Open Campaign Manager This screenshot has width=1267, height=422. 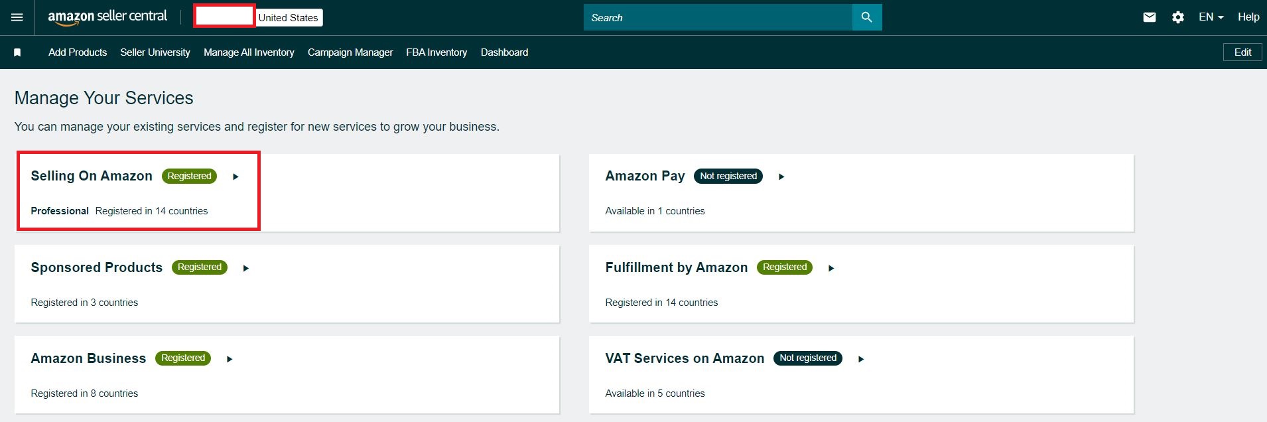[350, 52]
